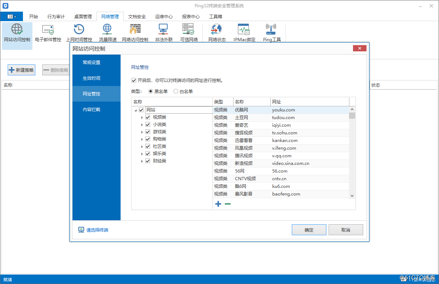439x284 pixels.
Task: Select the baofeng.com row
Action: tap(281, 194)
